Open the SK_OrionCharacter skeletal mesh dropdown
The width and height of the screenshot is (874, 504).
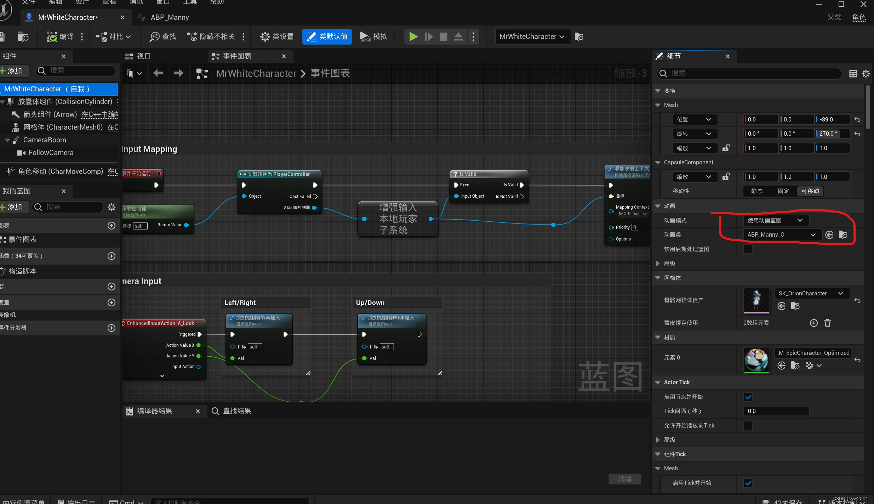click(812, 293)
